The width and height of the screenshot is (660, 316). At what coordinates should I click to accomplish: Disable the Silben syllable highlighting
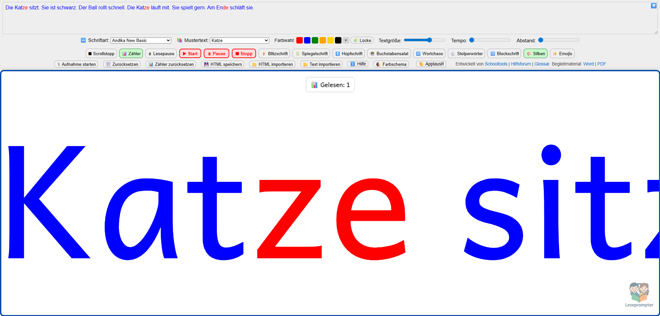point(535,54)
